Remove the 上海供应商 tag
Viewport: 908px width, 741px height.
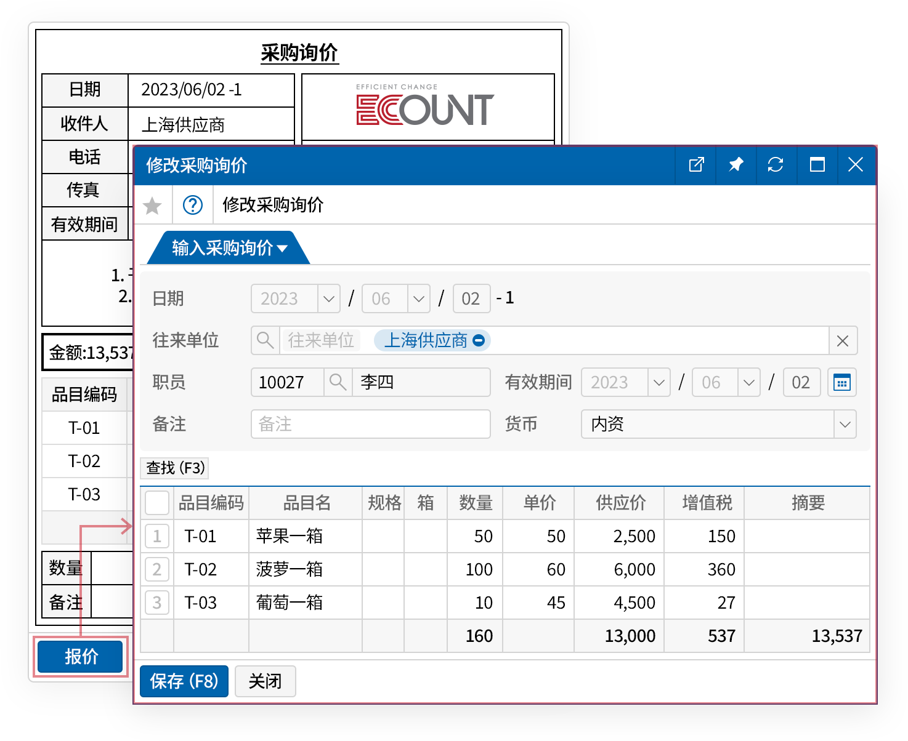[x=479, y=340]
